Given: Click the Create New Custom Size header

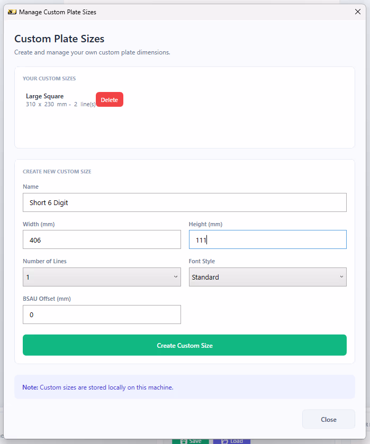Looking at the screenshot, I should [x=57, y=172].
